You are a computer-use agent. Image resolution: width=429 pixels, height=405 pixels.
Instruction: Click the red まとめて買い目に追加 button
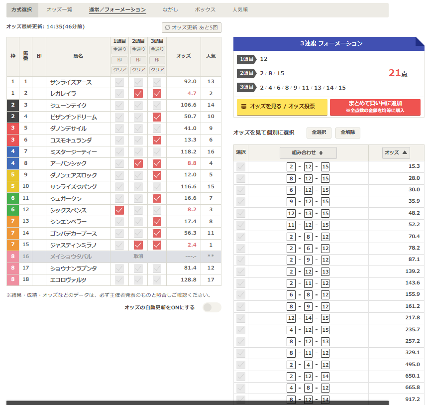pyautogui.click(x=382, y=107)
